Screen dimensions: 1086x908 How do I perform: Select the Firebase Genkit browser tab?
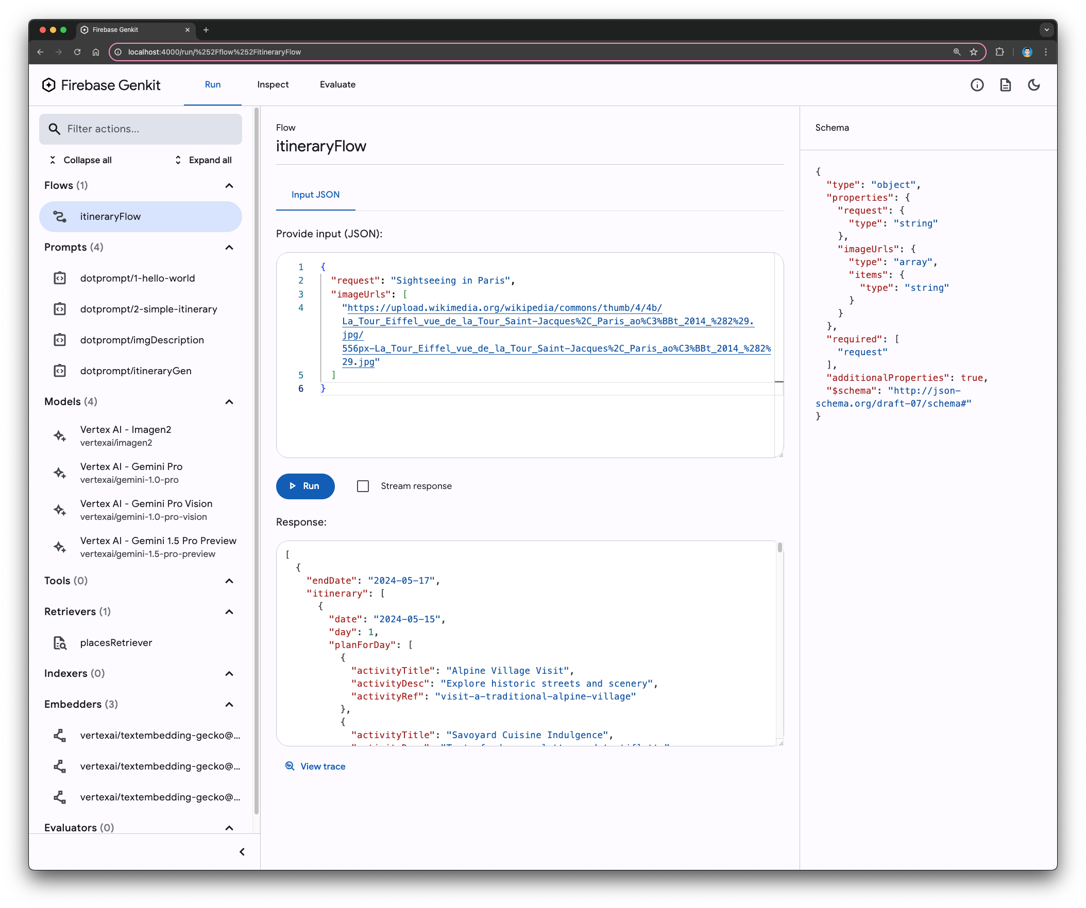135,30
